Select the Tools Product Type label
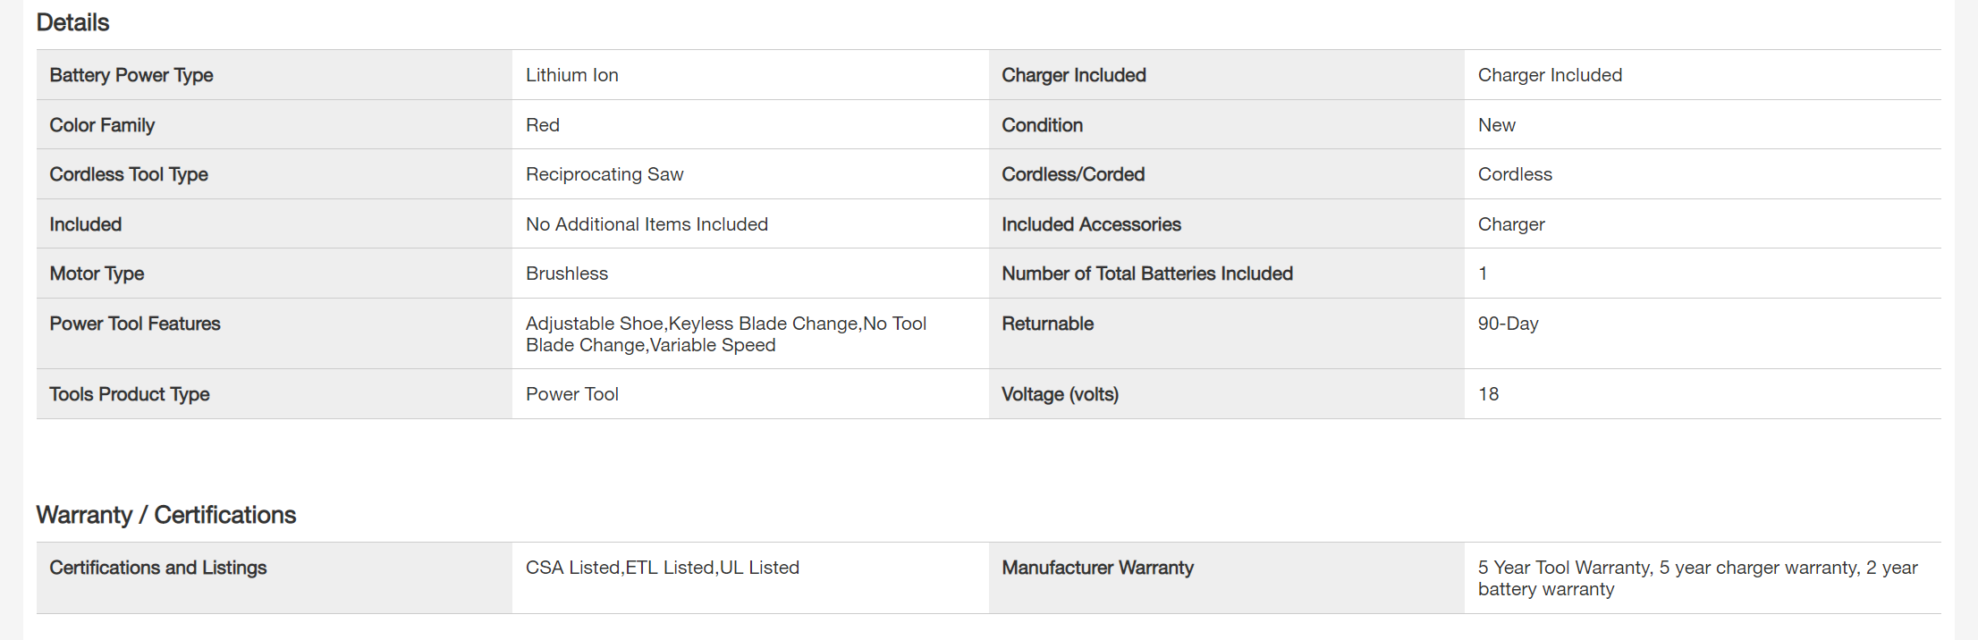 coord(130,395)
